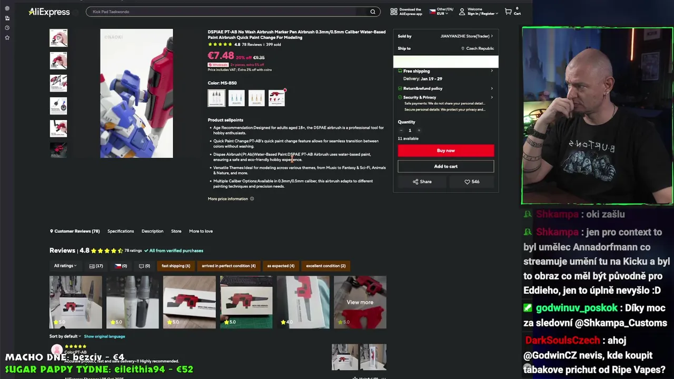Viewport: 674px width, 379px height.
Task: Click the Welcome sign-in profile icon
Action: point(462,12)
